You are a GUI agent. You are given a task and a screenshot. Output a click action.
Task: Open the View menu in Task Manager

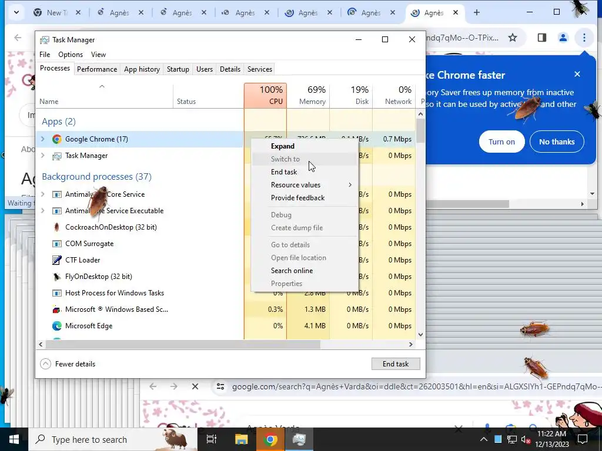98,55
